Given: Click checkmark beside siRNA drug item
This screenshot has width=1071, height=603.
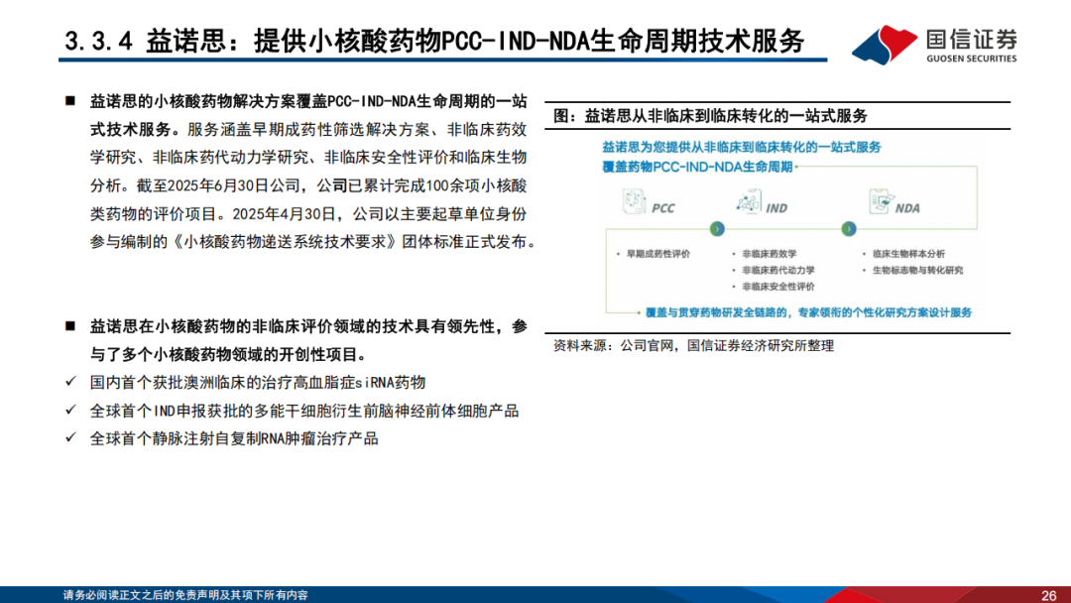Looking at the screenshot, I should [70, 381].
